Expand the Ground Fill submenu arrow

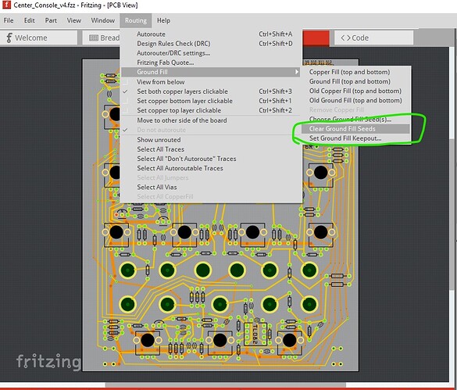click(x=296, y=72)
